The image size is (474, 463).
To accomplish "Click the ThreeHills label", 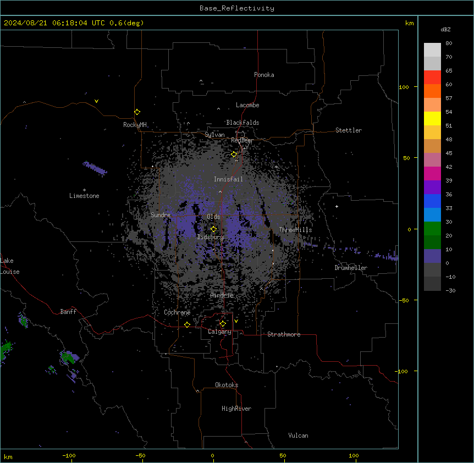I will point(295,230).
